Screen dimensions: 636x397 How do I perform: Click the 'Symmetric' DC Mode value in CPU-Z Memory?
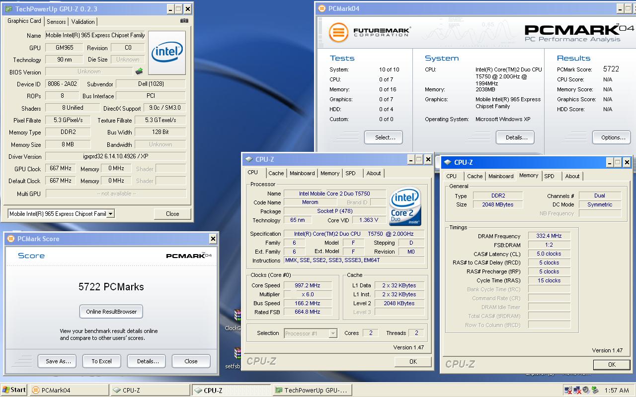[x=600, y=204]
